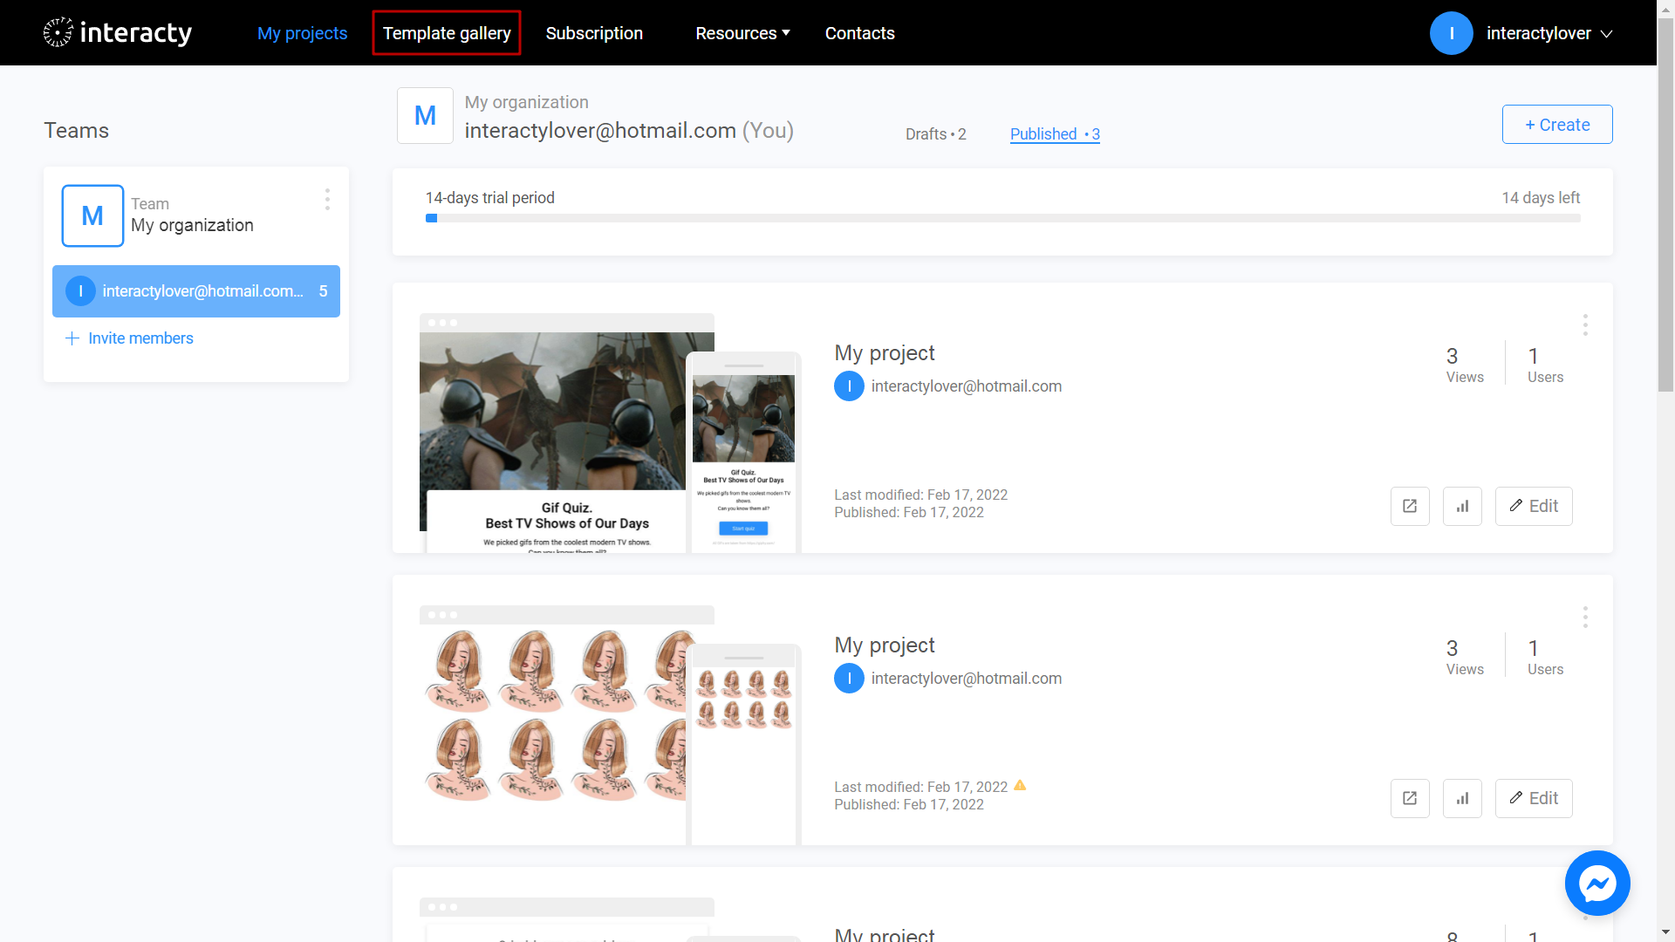
Task: Click the three-dot menu icon for first project
Action: point(1585,325)
